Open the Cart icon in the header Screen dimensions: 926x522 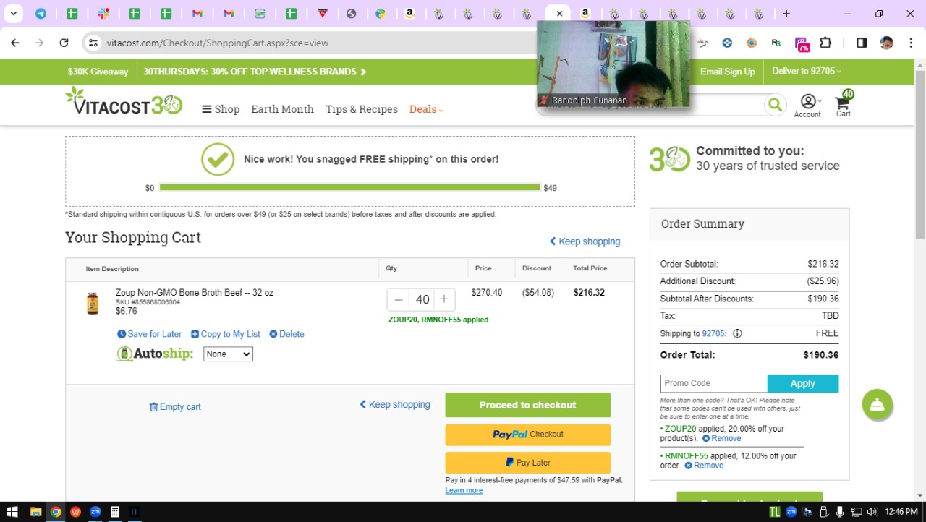[844, 104]
